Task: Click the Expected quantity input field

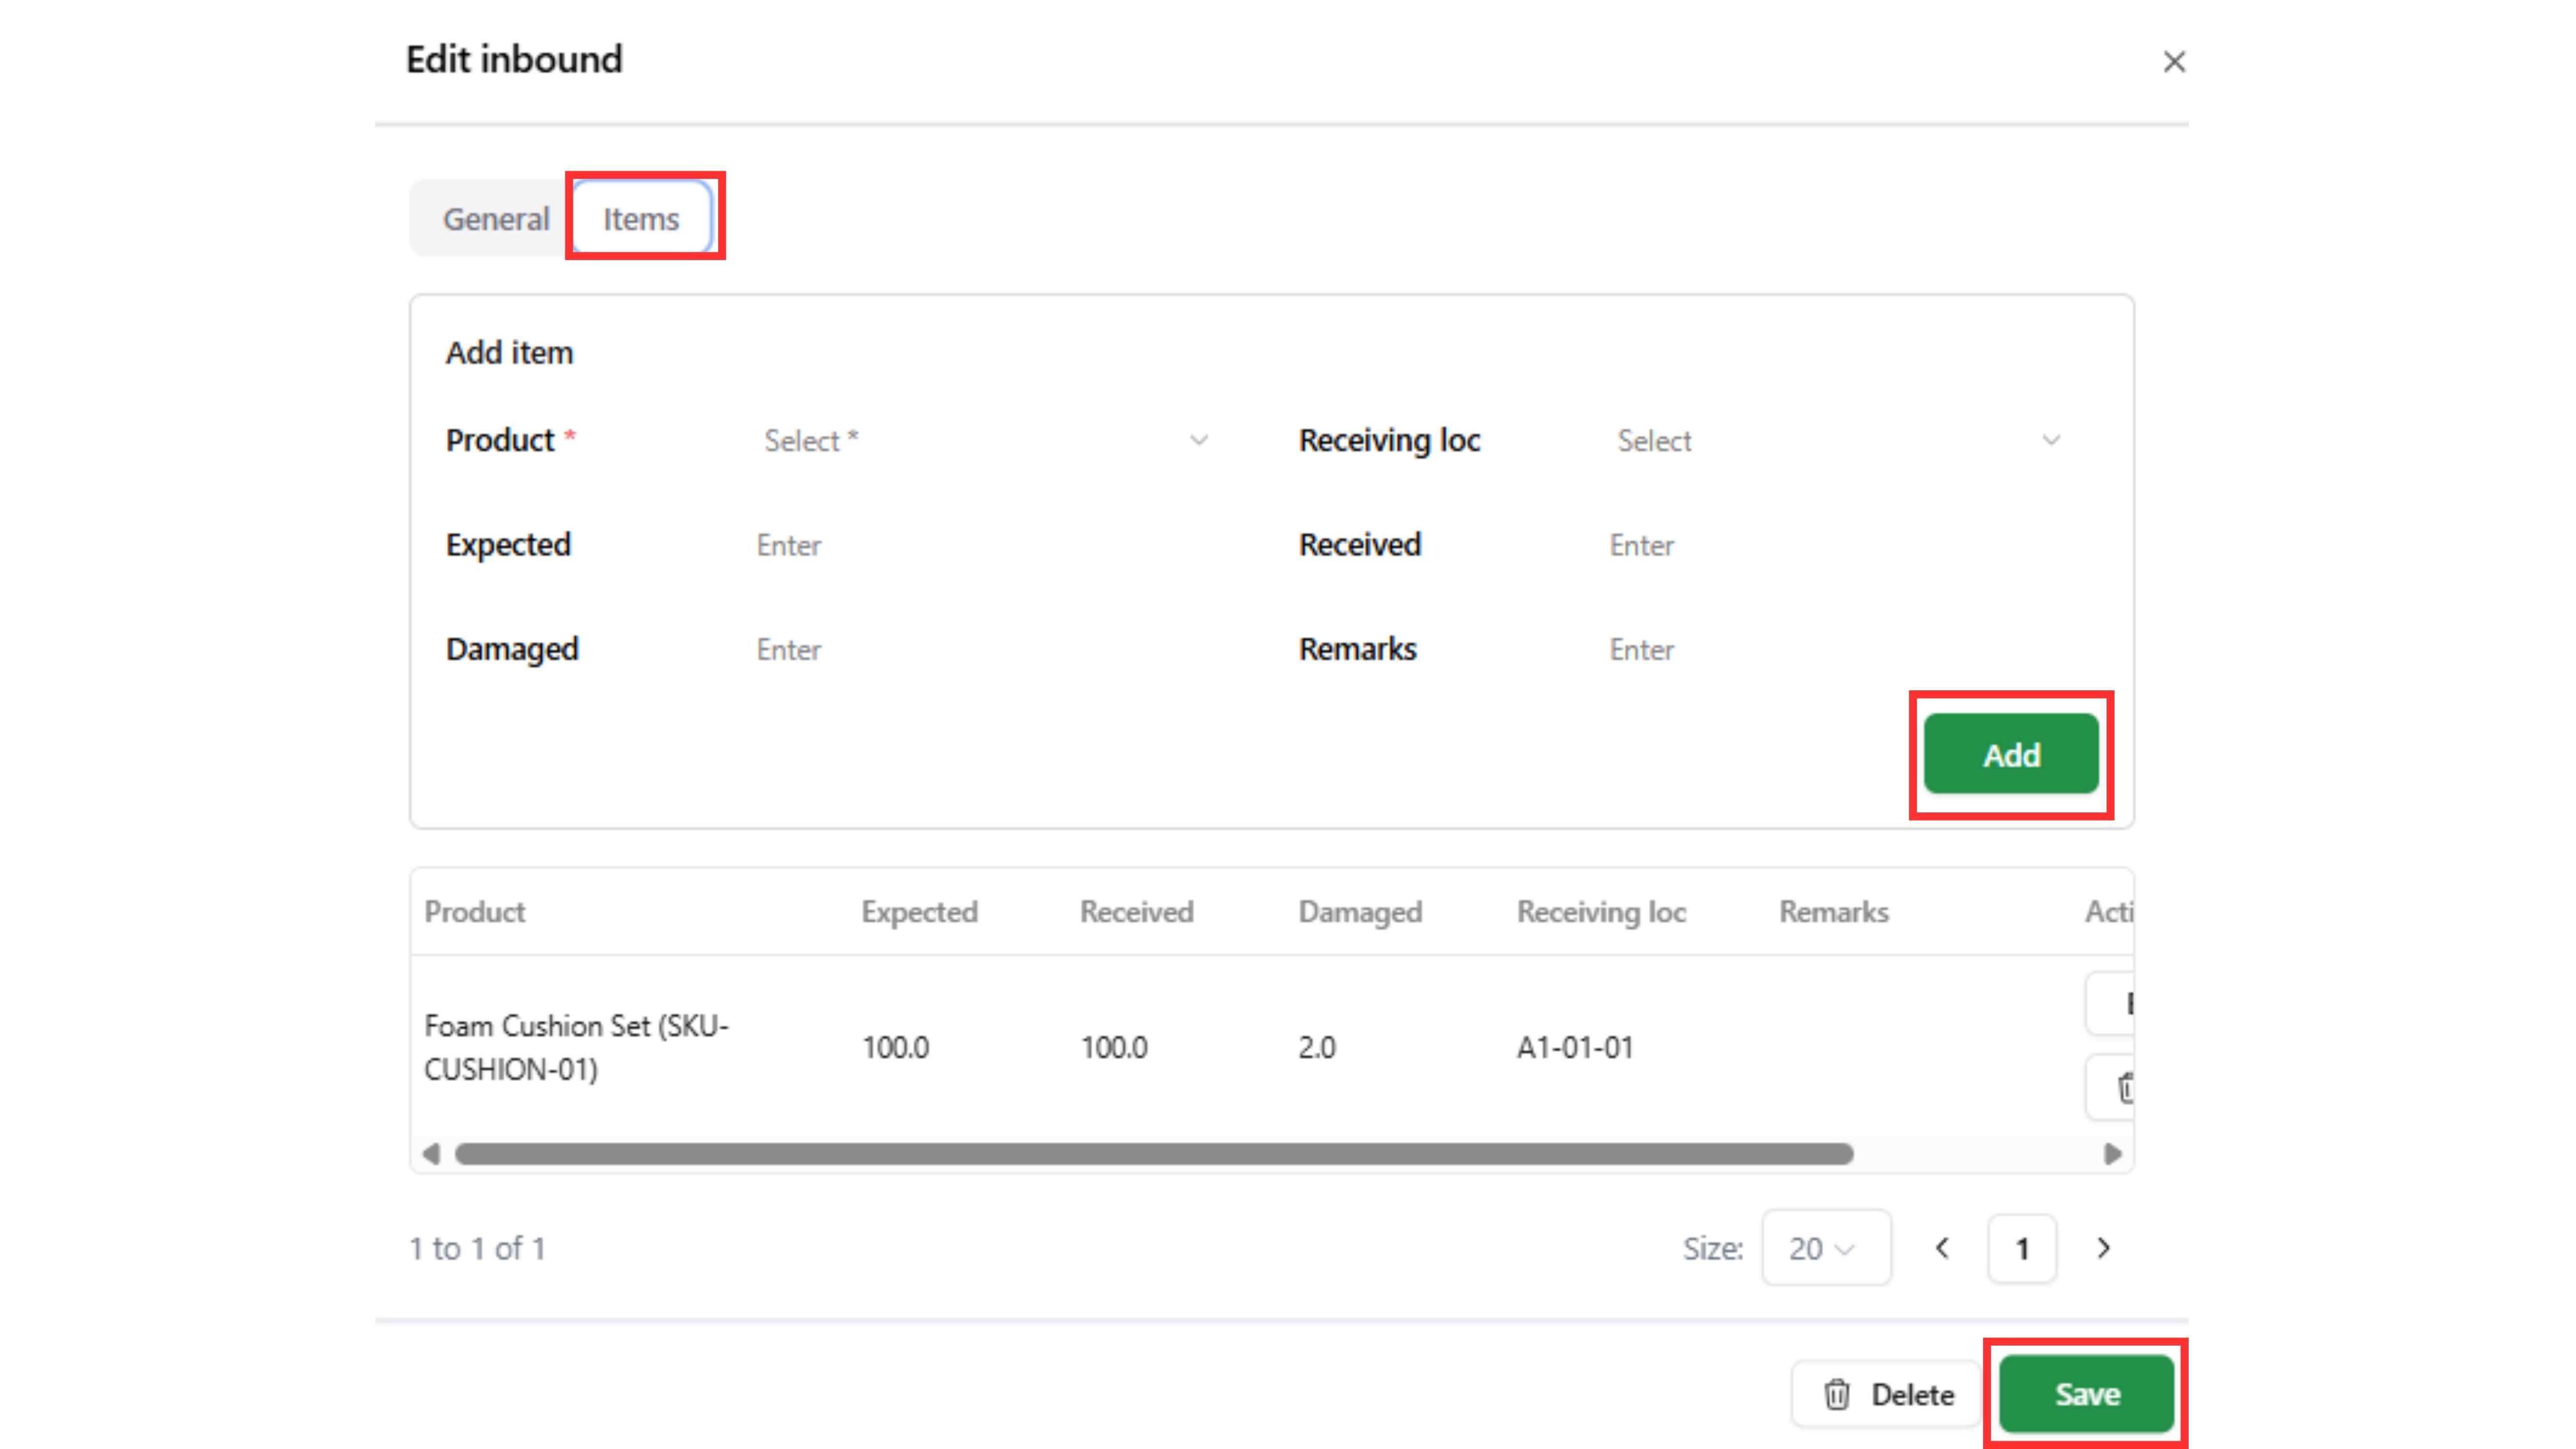Action: [984, 546]
